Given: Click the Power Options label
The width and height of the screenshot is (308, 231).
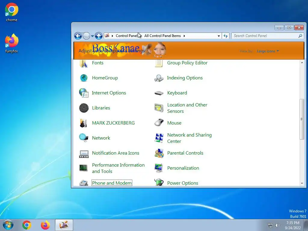Looking at the screenshot, I should coord(183,183).
